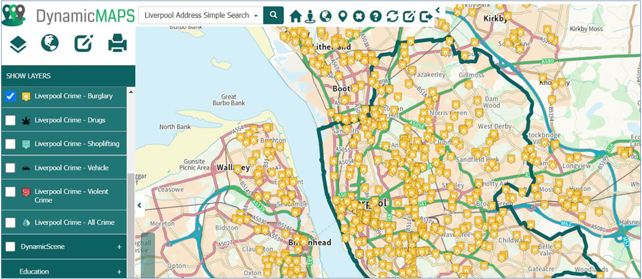Click the All Crime globe legend icon
This screenshot has width=642, height=279.
pyautogui.click(x=26, y=223)
